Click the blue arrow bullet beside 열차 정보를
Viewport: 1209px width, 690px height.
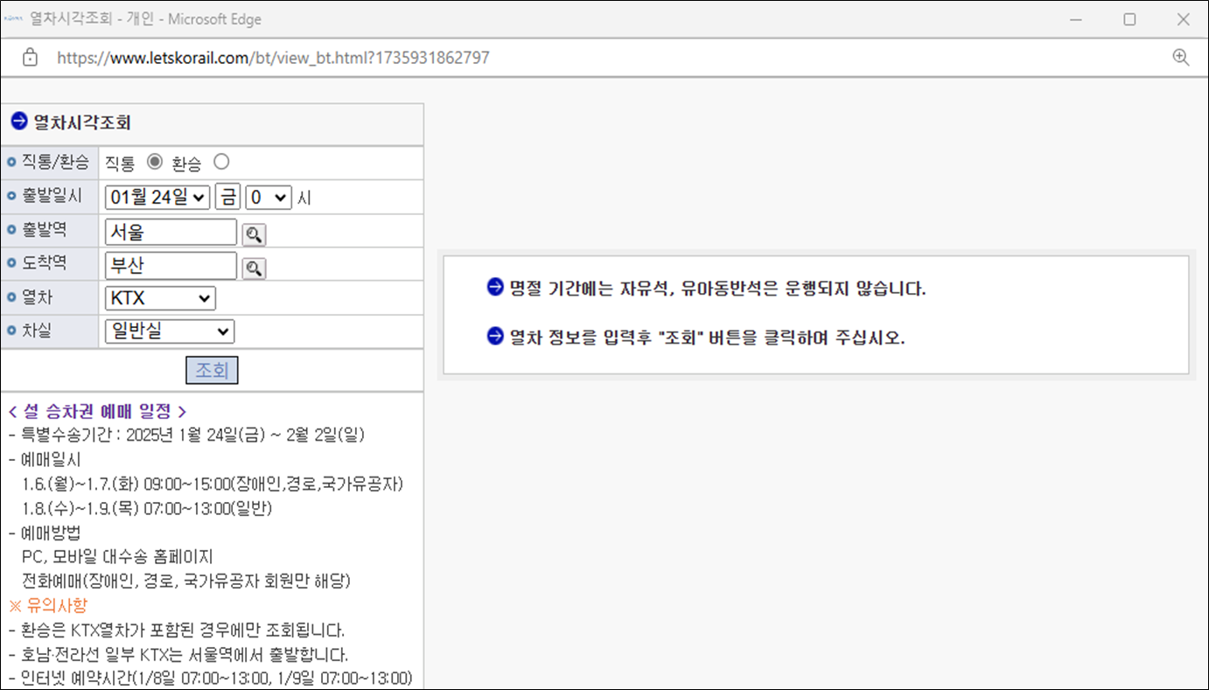coord(495,337)
